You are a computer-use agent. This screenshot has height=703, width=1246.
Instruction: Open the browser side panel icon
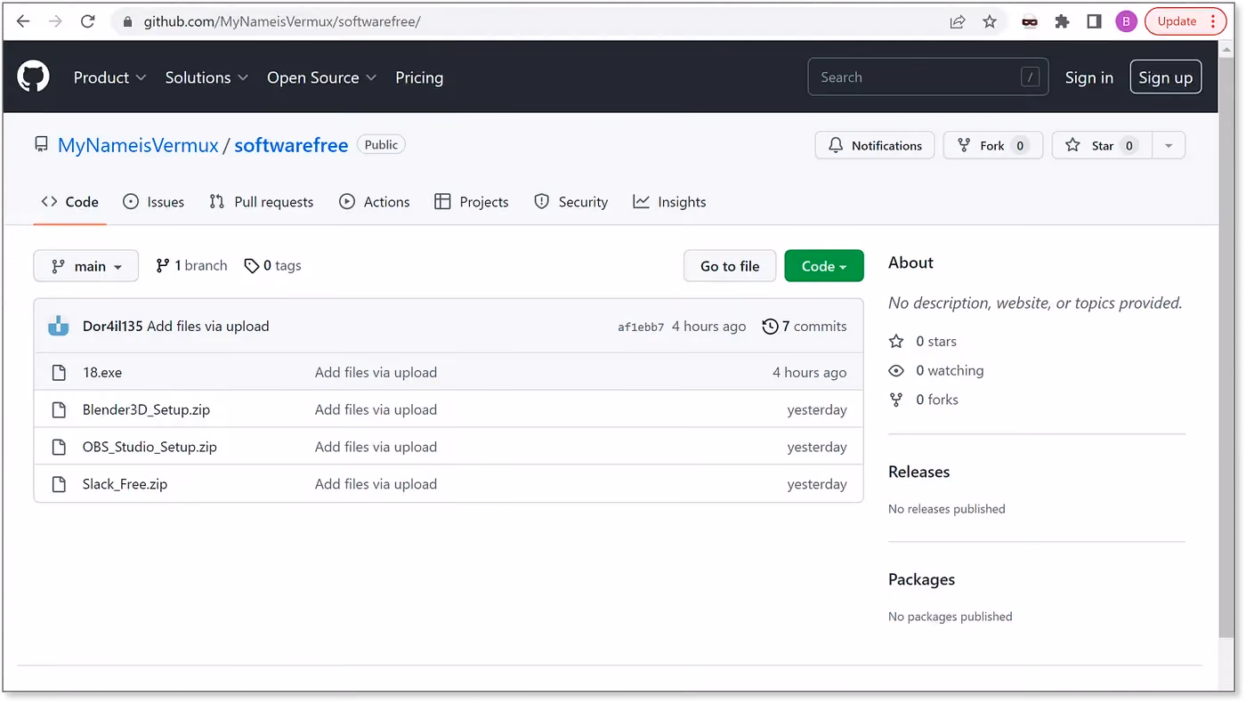(1094, 21)
